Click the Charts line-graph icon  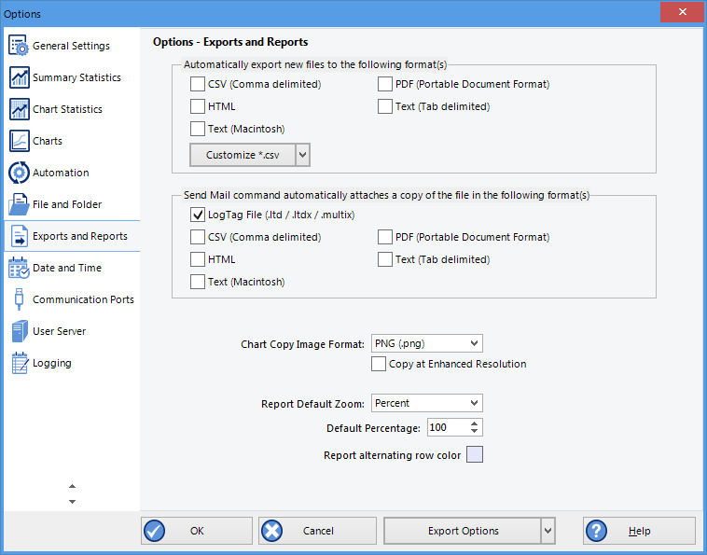click(x=19, y=141)
